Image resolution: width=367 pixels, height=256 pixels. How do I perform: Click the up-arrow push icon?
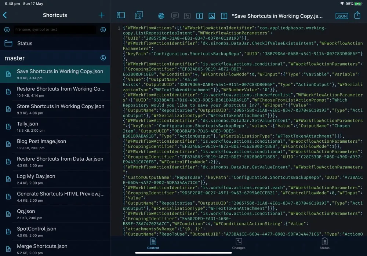pyautogui.click(x=224, y=16)
